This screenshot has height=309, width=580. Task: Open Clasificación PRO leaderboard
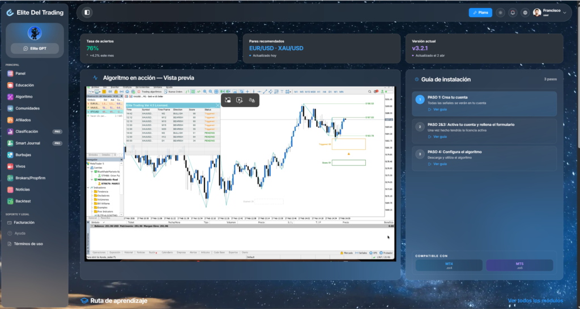point(34,132)
